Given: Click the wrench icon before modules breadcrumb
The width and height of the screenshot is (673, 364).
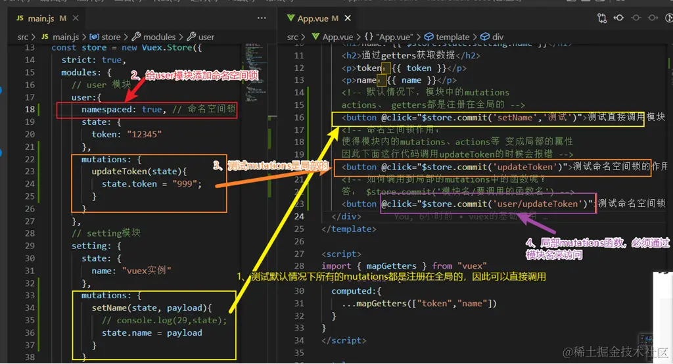Looking at the screenshot, I should coord(136,37).
